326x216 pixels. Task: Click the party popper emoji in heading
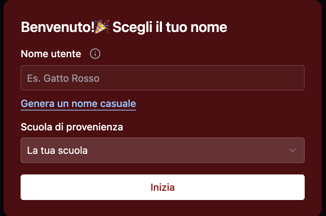coord(102,27)
